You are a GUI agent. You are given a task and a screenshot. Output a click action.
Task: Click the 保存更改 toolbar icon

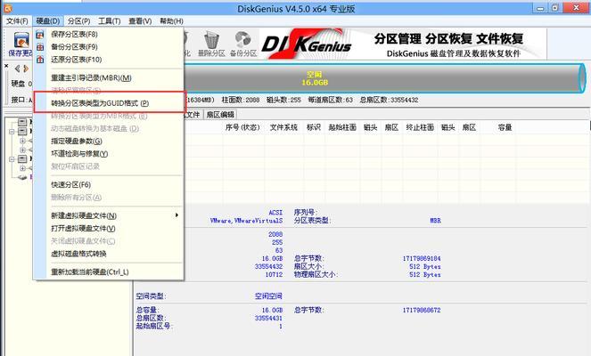(21, 44)
